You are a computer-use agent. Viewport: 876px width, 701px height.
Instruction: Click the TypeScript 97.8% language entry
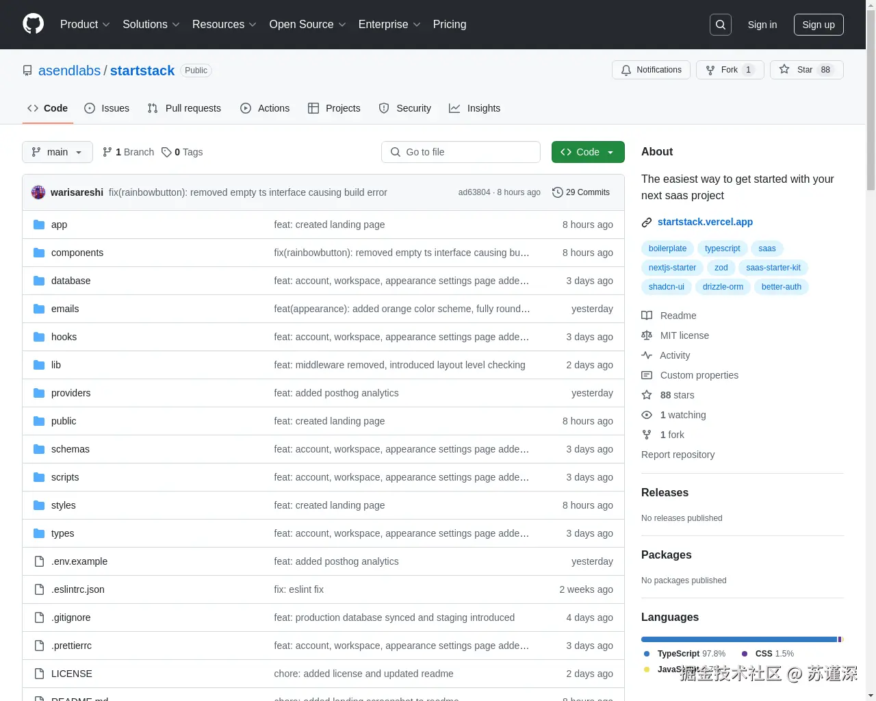684,654
